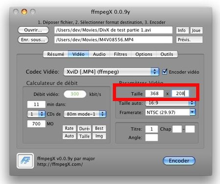220x184 pixels.
Task: Click the Ouvrir... button
Action: tap(33, 30)
